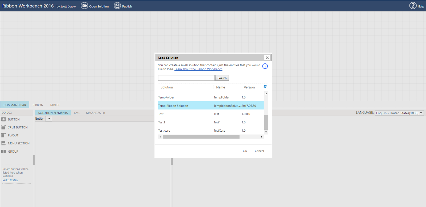Click the Ribbon Workbench 2016 title
This screenshot has width=426, height=207.
(x=28, y=6)
